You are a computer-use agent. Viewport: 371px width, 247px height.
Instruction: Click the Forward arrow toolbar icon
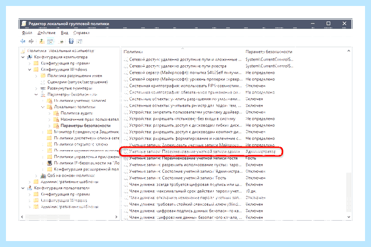click(31, 41)
